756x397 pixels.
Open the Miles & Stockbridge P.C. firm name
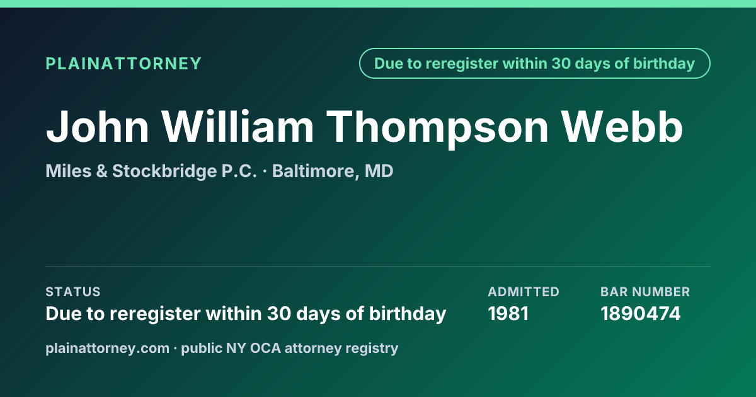tap(151, 171)
